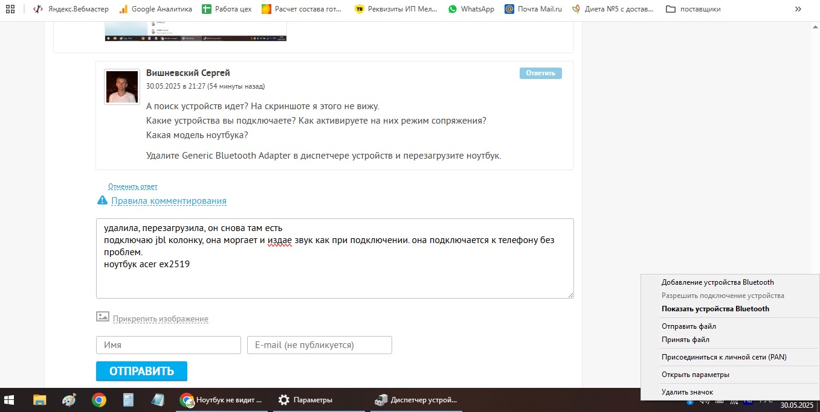The height and width of the screenshot is (412, 820).
Task: Click the Ответить button on Сергей's comment
Action: tap(541, 73)
